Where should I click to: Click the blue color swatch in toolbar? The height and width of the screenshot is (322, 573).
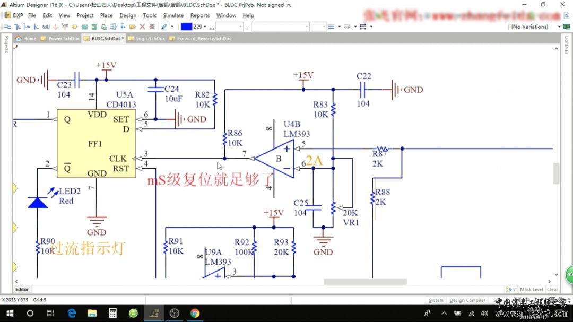click(186, 27)
